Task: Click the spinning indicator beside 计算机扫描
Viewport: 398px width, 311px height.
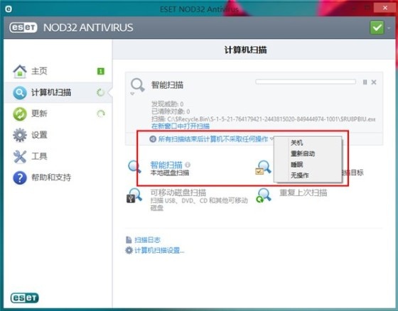Action: click(101, 92)
